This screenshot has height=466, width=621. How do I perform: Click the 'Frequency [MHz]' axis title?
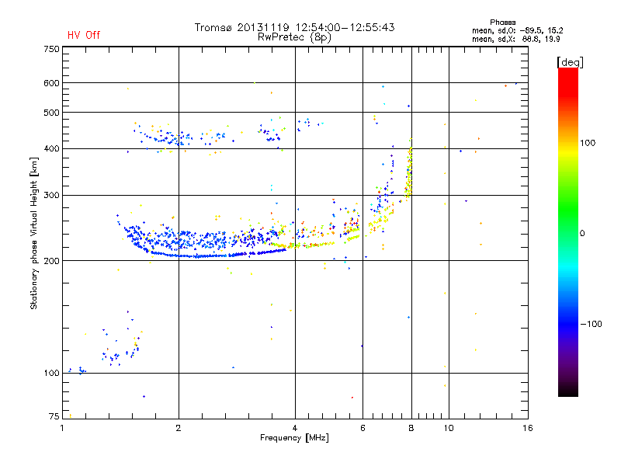294,438
